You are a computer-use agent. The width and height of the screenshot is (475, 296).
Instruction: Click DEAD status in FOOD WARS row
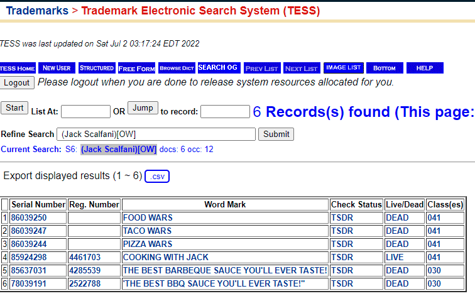[398, 217]
